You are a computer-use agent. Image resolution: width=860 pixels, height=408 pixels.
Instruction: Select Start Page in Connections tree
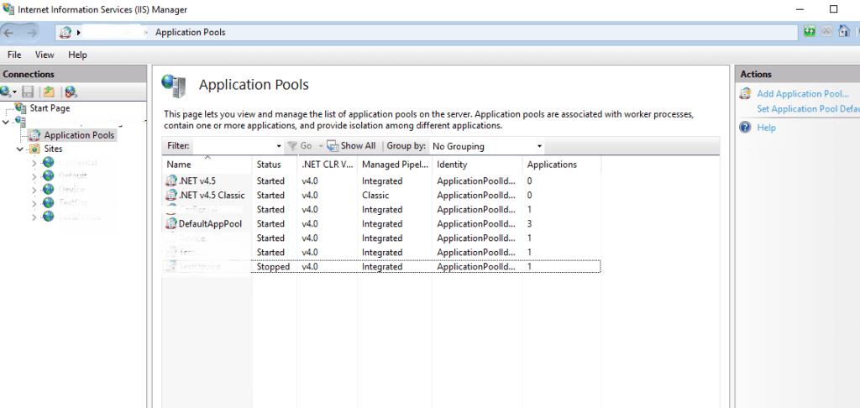click(50, 108)
